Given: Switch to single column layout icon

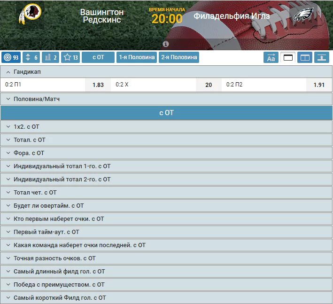Looking at the screenshot, I should (288, 57).
